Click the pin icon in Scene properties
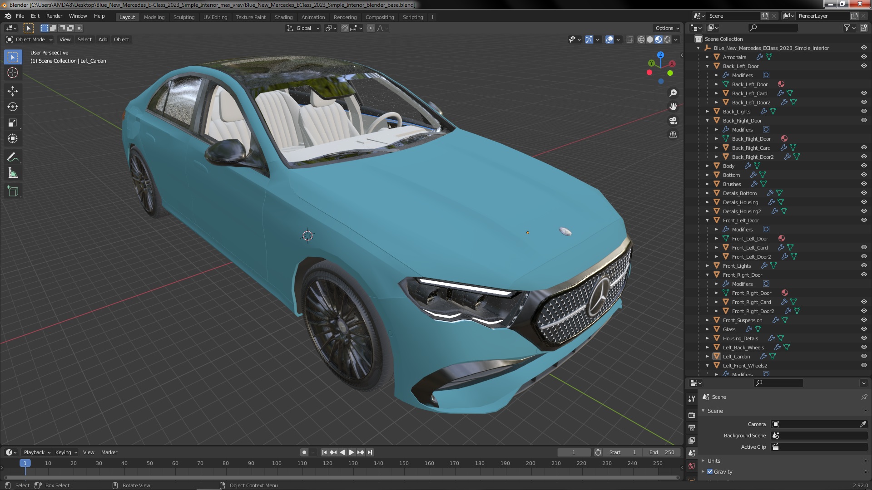This screenshot has height=490, width=872. tap(864, 397)
